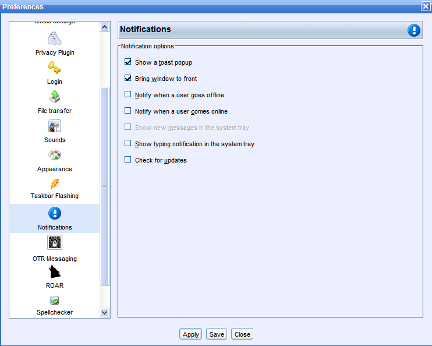This screenshot has width=432, height=346.
Task: Check the Check for updates box
Action: click(128, 160)
